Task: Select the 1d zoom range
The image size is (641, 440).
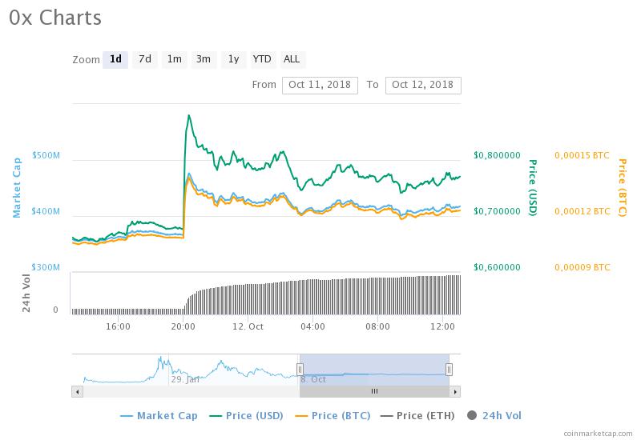Action: pyautogui.click(x=115, y=59)
